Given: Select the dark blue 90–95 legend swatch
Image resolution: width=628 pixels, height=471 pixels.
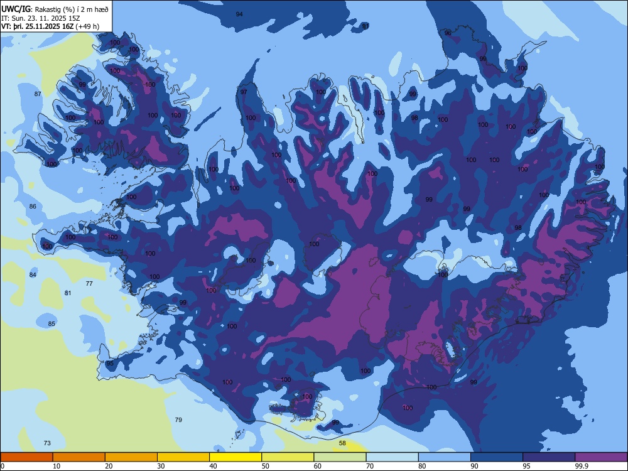Looking at the screenshot, I should pos(497,457).
